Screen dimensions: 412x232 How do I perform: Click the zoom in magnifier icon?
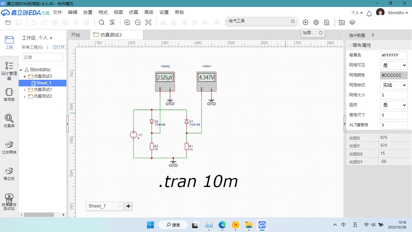[x=127, y=22]
